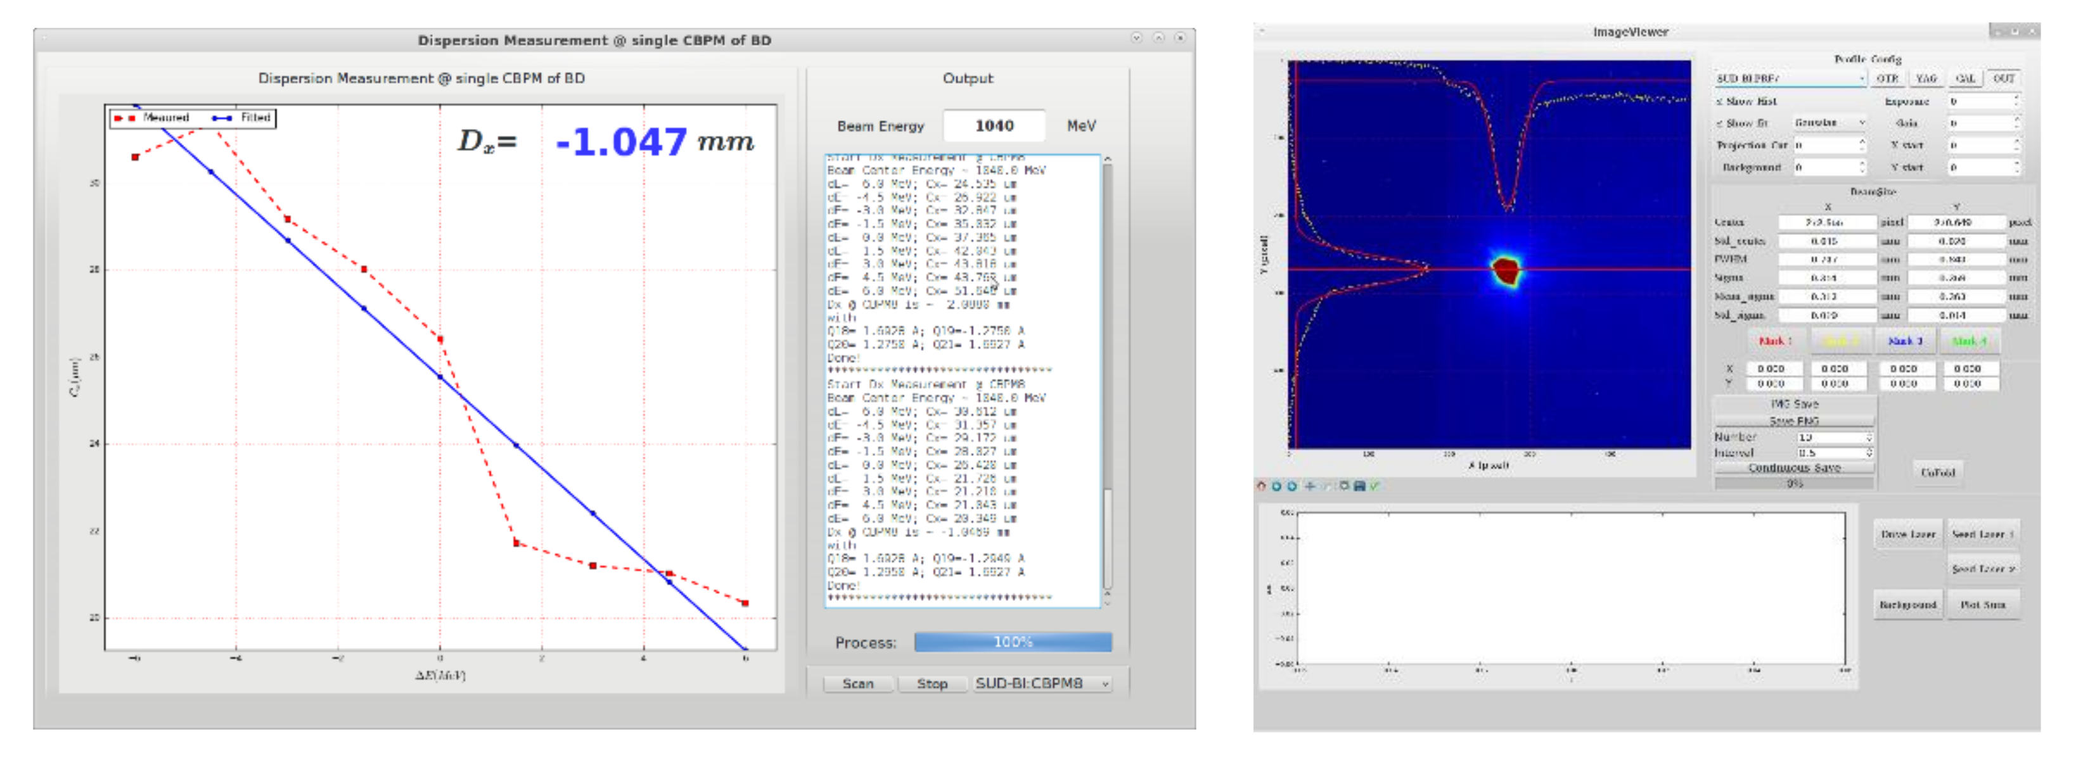Click Stop in Dispersion Measurement window
Viewport: 2076px width, 760px height.
[932, 683]
